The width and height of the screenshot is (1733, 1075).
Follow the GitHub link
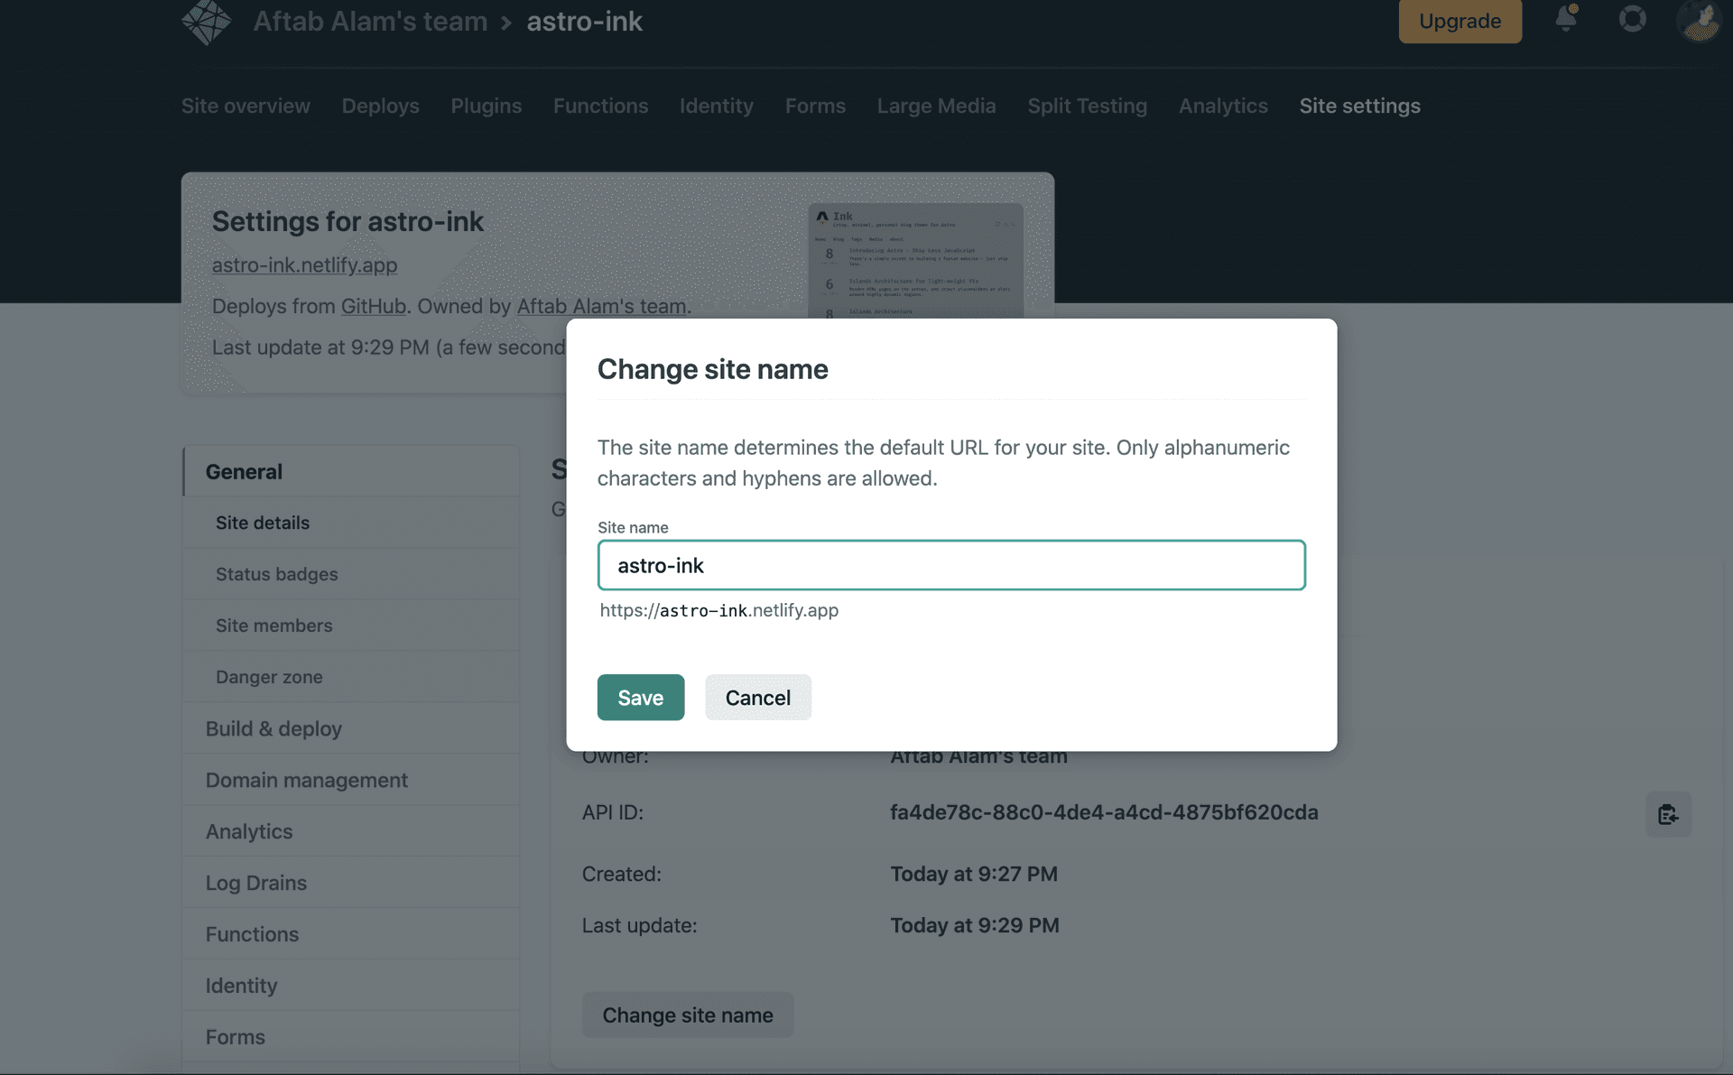[373, 306]
